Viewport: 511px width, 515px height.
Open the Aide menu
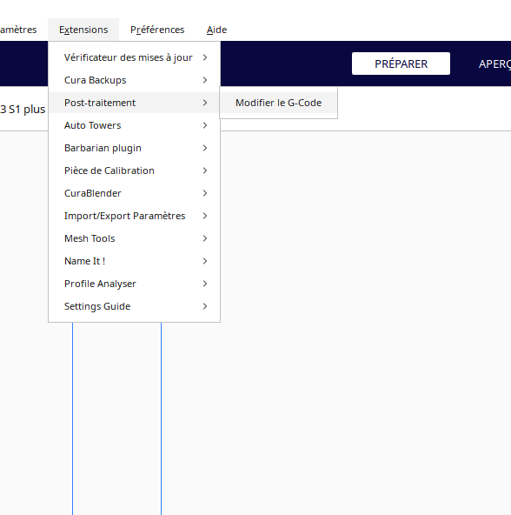pos(216,30)
